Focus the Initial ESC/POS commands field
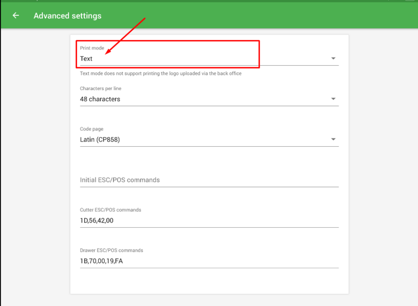 [x=209, y=180]
